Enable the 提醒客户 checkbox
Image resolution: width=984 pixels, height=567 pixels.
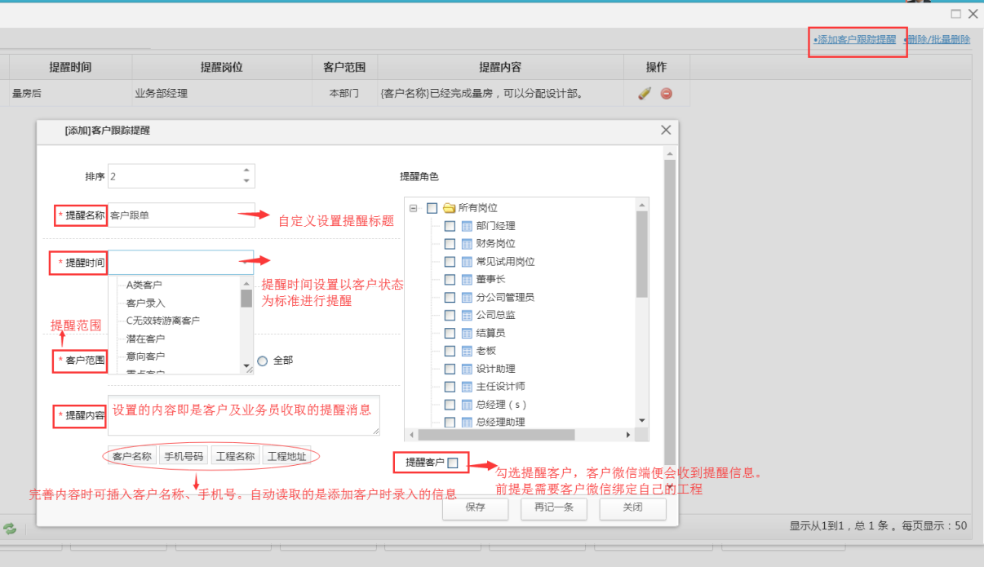click(x=453, y=463)
